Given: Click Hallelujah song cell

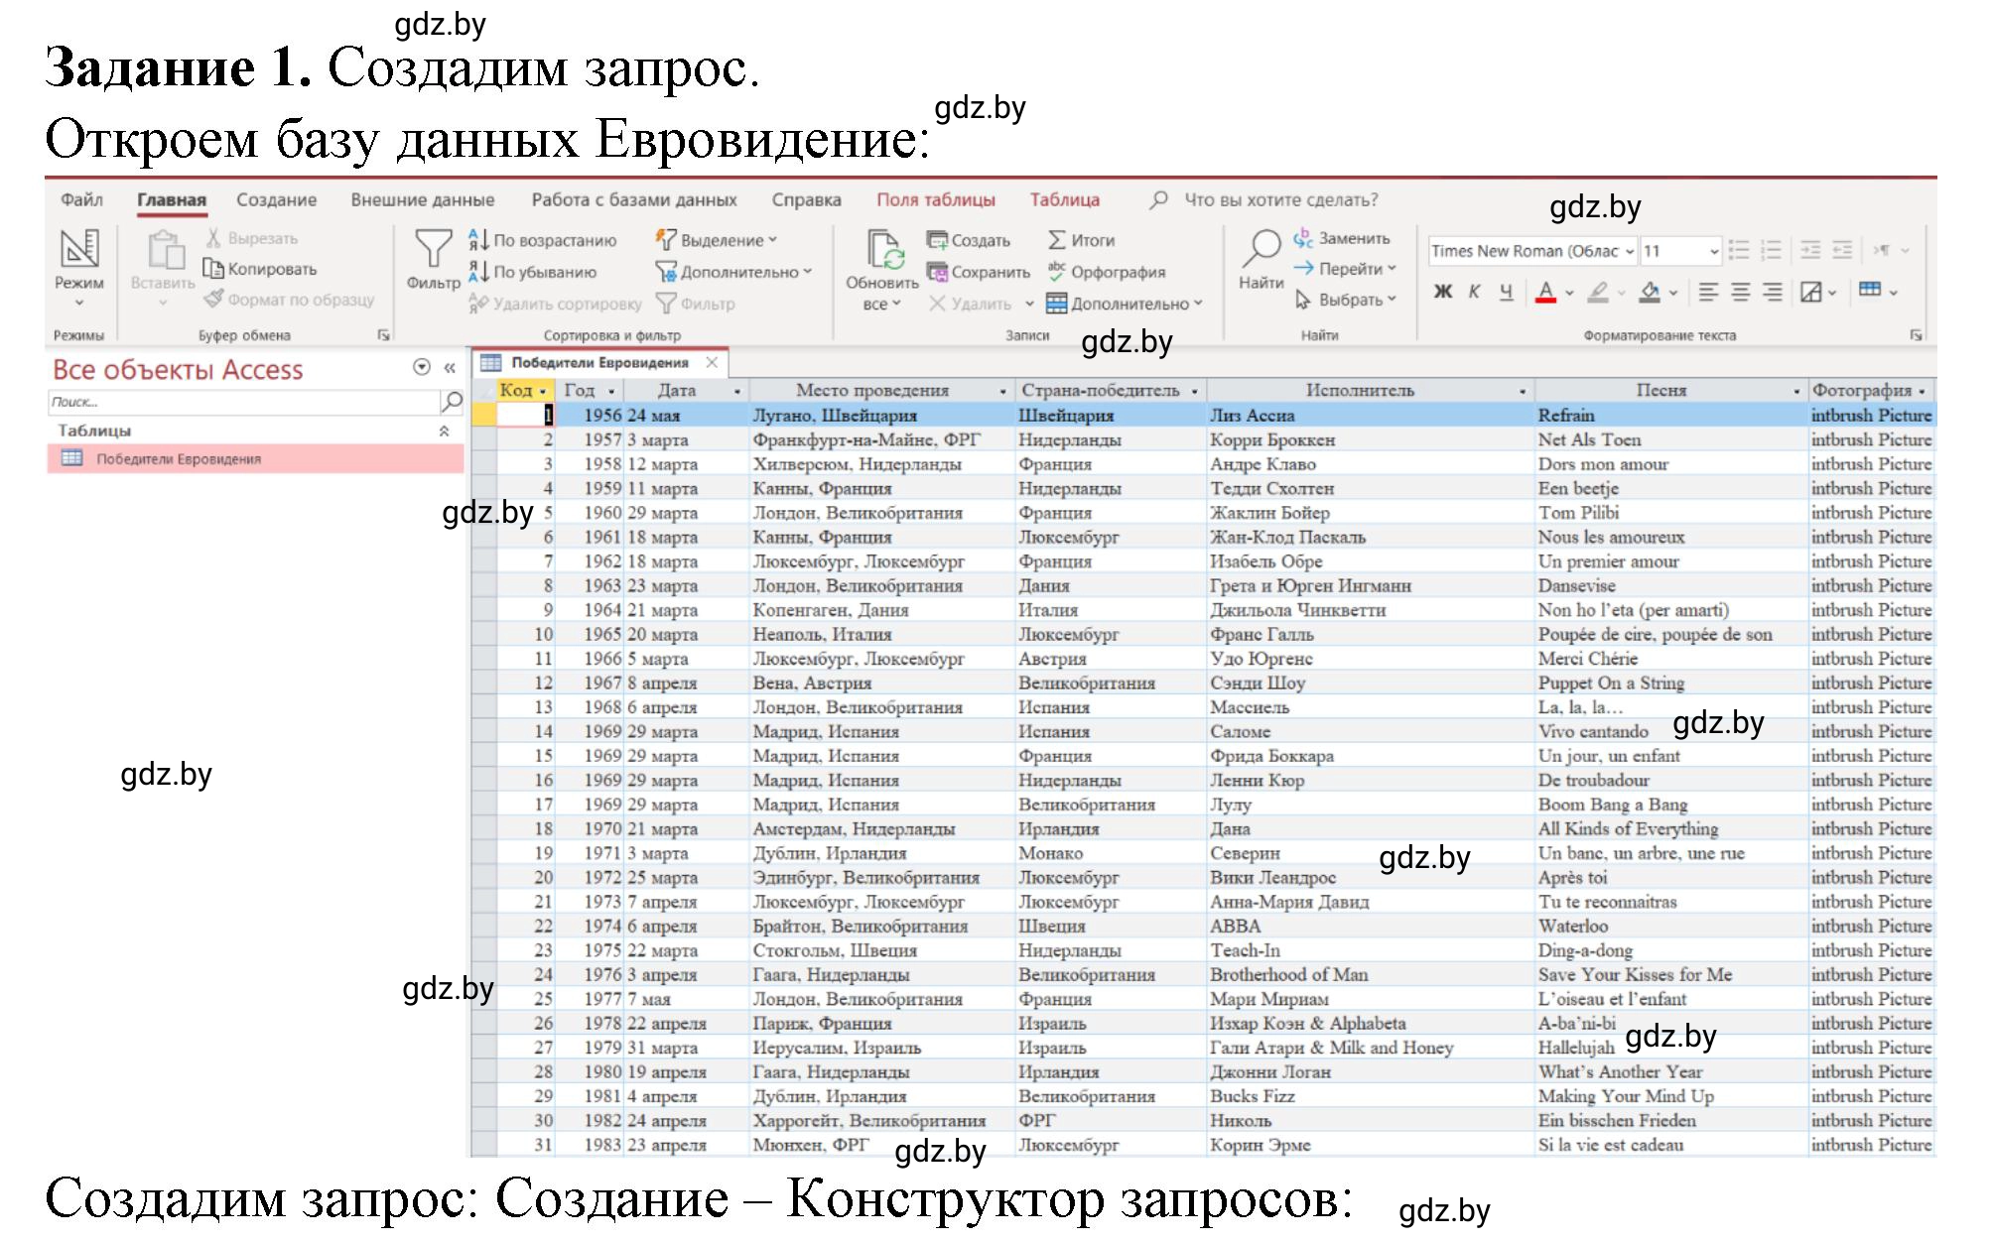Looking at the screenshot, I should coord(1671,1048).
